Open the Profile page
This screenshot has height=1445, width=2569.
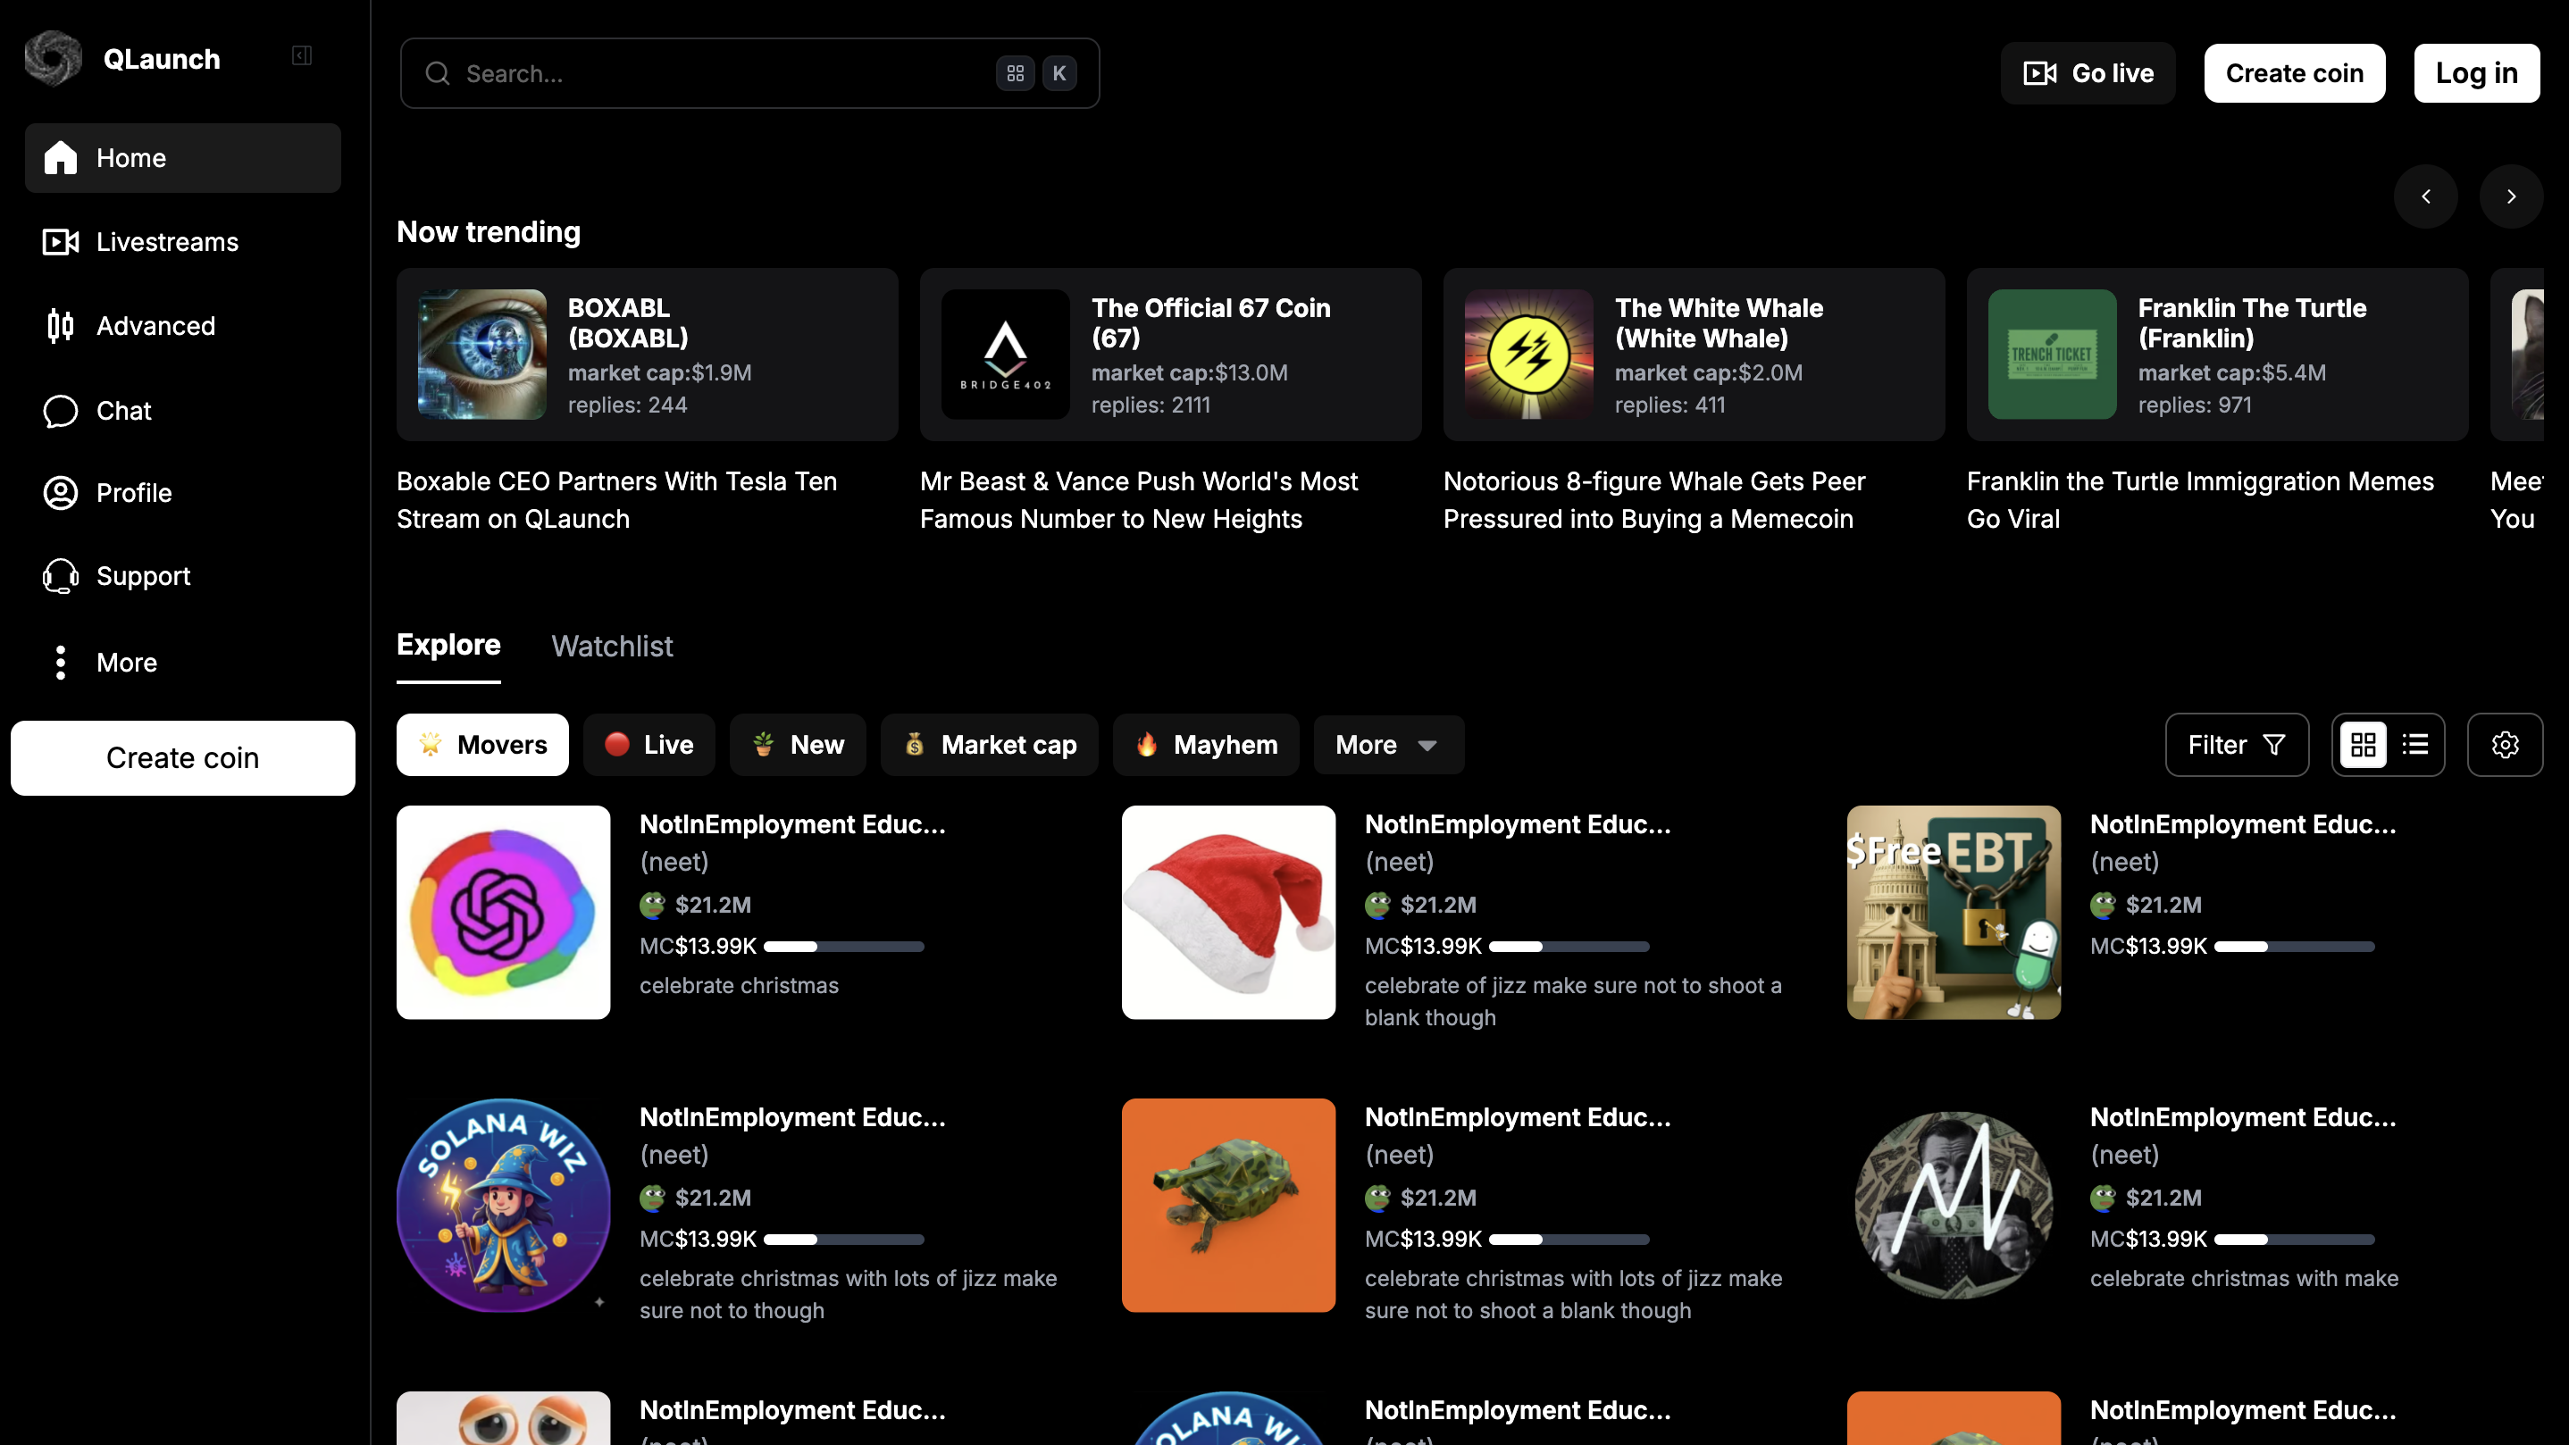click(134, 493)
